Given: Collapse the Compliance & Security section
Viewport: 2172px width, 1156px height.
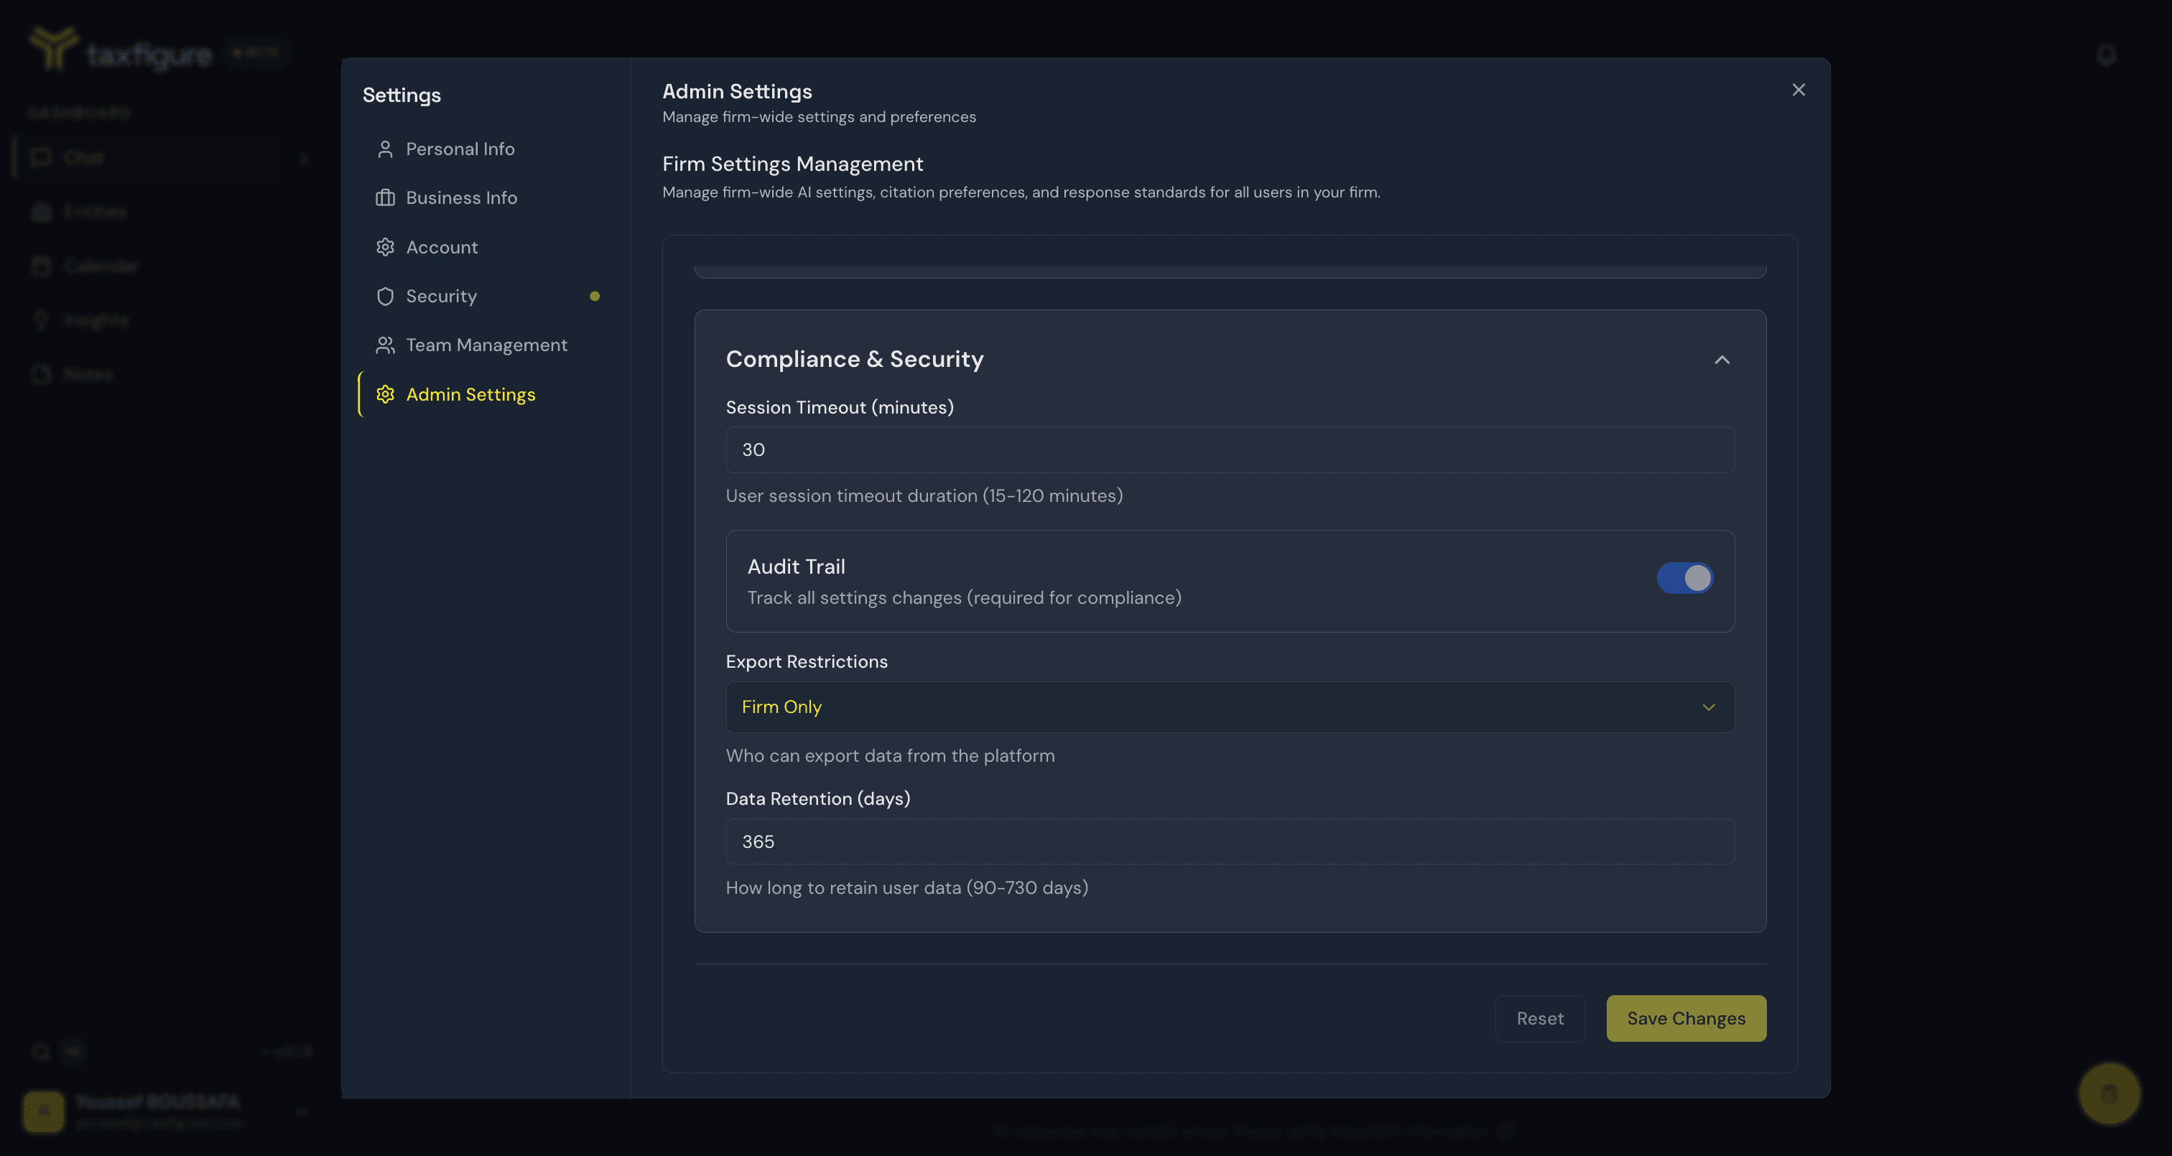Looking at the screenshot, I should [x=1722, y=360].
